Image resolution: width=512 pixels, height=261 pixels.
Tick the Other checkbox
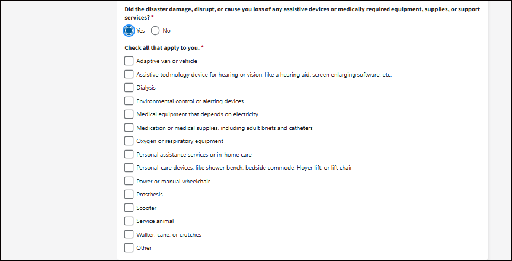tap(129, 247)
